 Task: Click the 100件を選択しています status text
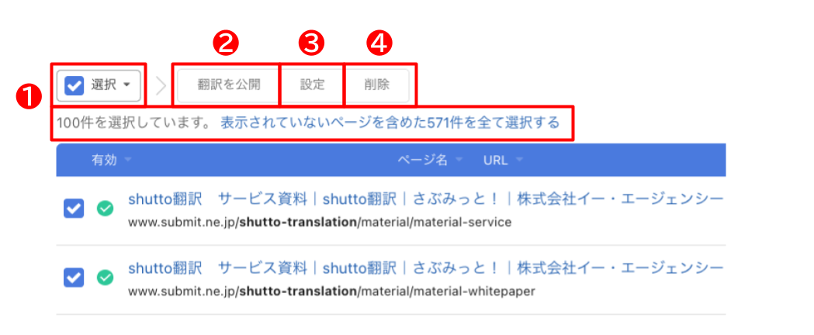coord(134,123)
